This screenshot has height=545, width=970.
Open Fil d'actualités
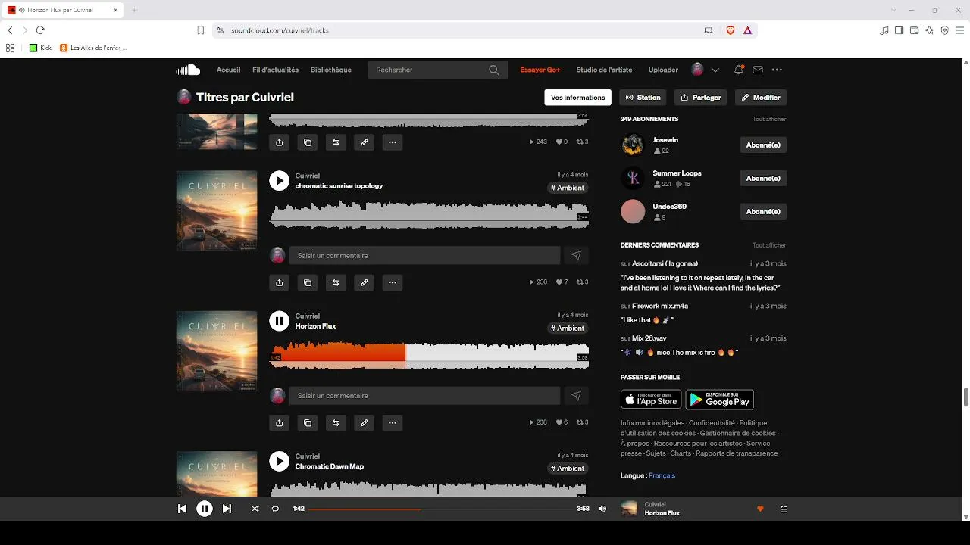[x=275, y=70]
